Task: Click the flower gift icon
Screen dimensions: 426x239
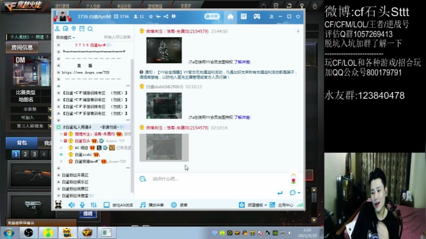Action: click(x=293, y=180)
